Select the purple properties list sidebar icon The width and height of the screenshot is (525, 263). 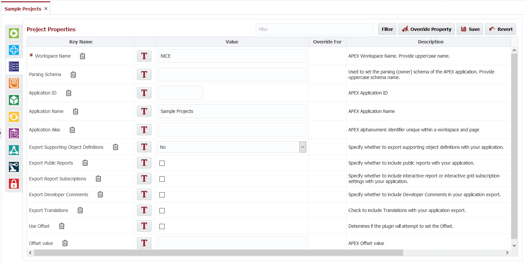click(14, 66)
